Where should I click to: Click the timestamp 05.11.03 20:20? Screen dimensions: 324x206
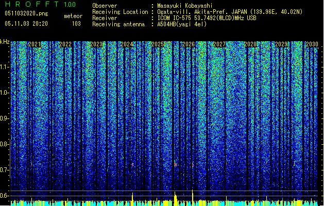26,24
